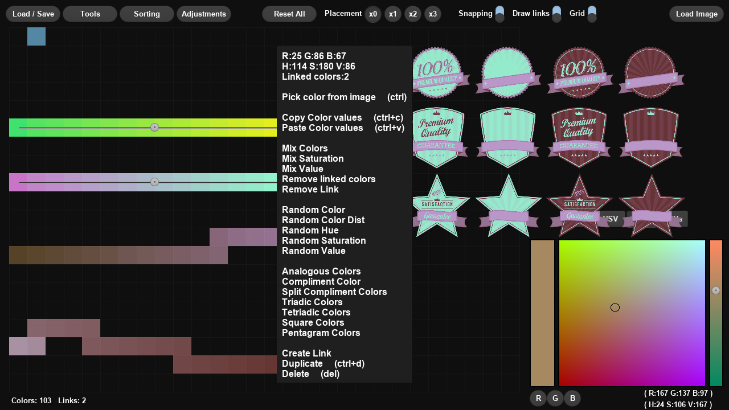The width and height of the screenshot is (729, 410).
Task: Choose the x2 placement button
Action: [x=413, y=14]
